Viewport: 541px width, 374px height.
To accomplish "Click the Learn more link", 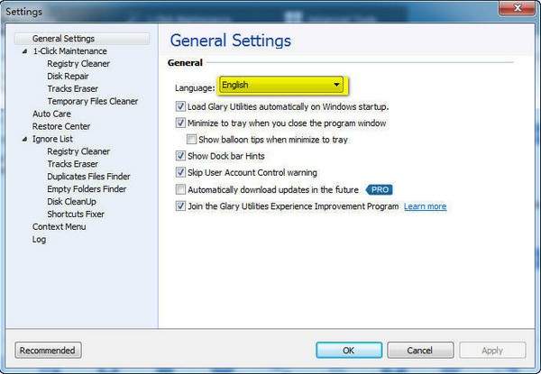I will pos(425,206).
